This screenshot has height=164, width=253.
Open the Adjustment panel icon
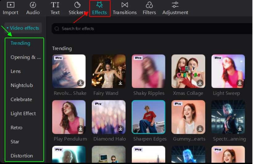(175, 5)
